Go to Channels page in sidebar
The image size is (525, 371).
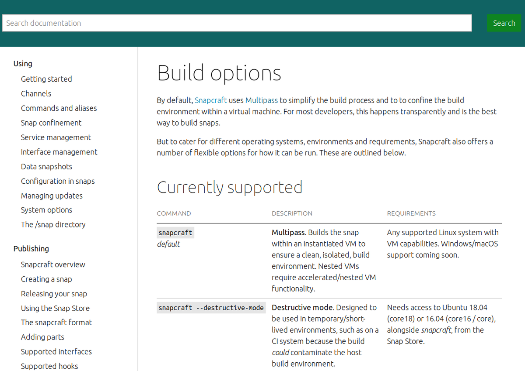coord(36,93)
